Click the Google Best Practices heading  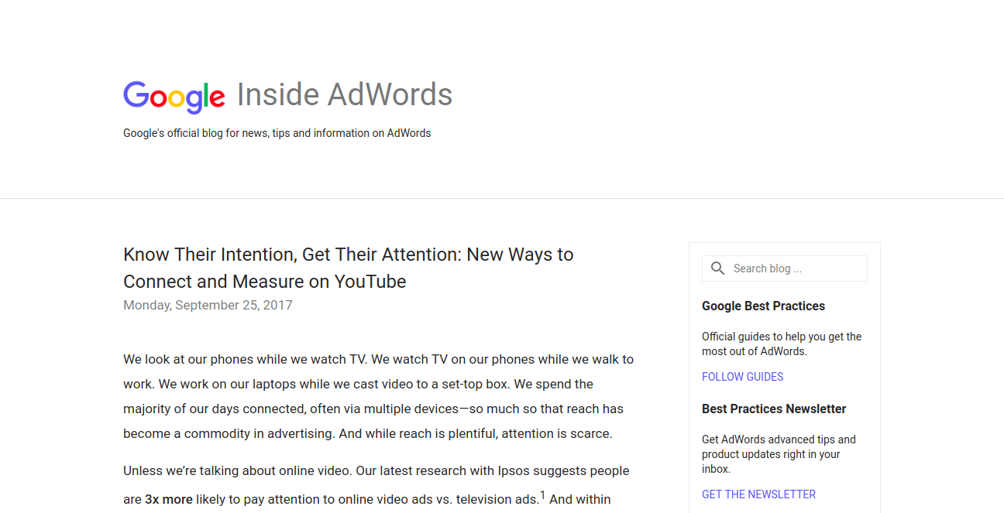click(x=763, y=306)
